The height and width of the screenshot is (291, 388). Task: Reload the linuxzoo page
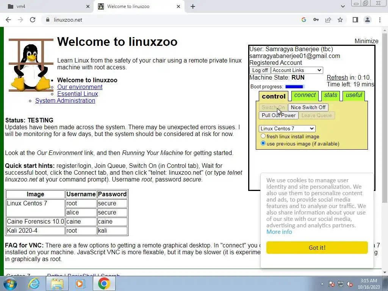tap(33, 20)
